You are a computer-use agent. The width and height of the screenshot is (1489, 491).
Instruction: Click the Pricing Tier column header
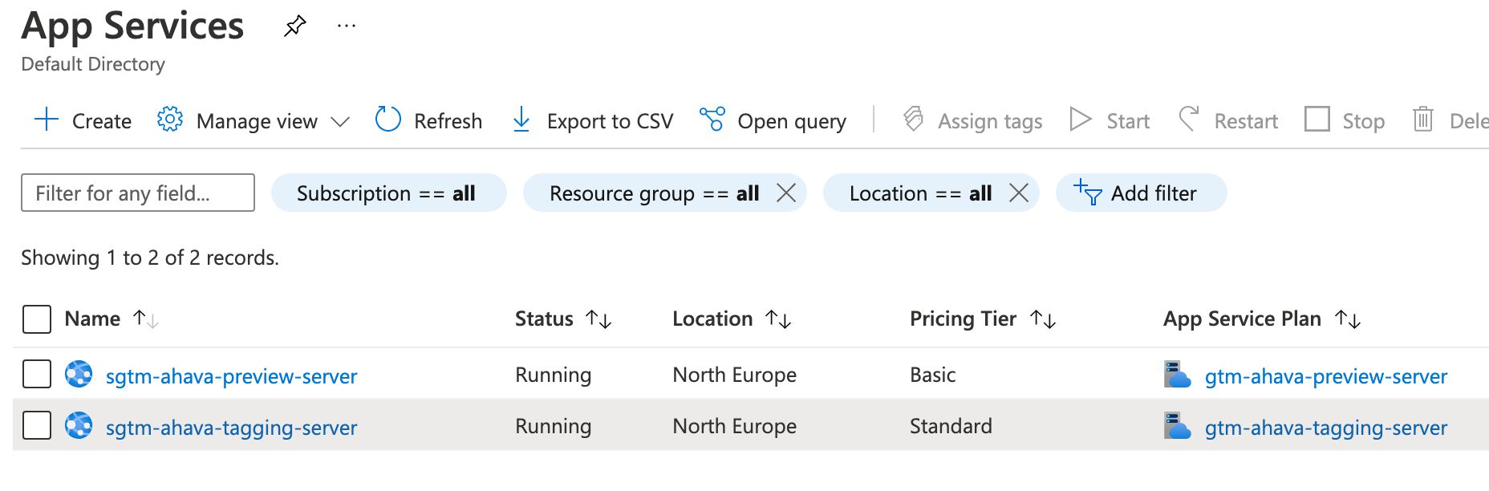point(963,319)
